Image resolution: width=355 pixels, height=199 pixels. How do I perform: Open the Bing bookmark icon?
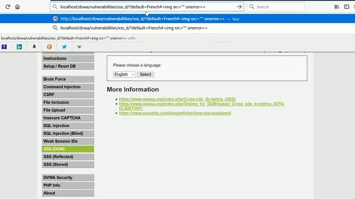(x=19, y=46)
